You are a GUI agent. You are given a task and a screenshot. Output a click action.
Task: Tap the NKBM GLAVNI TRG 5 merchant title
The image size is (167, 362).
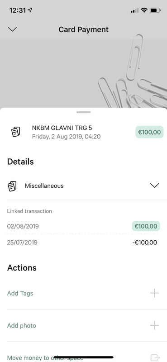tap(62, 128)
